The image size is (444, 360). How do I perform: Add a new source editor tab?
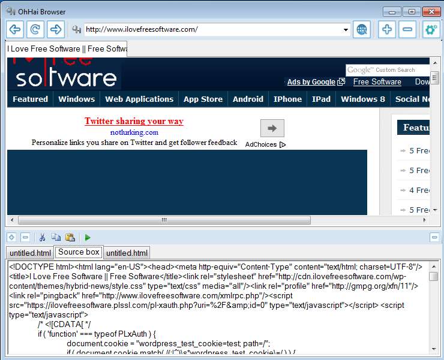pos(11,237)
